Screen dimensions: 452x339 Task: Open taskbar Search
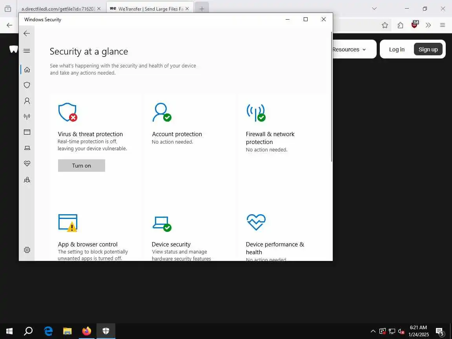[28, 331]
